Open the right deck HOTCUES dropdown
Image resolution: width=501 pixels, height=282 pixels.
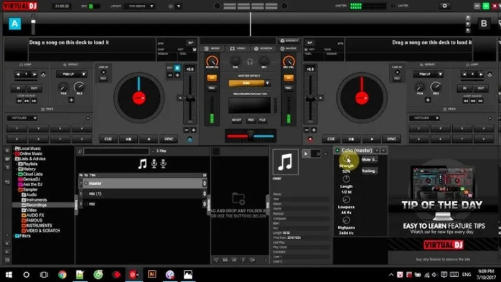[x=425, y=118]
